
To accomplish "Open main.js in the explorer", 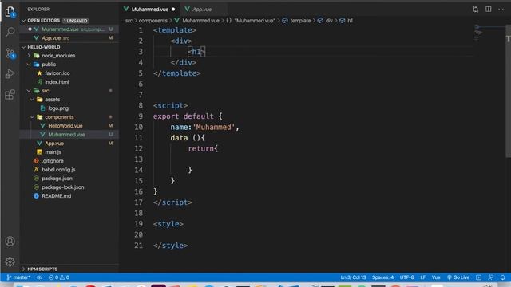I will [53, 152].
